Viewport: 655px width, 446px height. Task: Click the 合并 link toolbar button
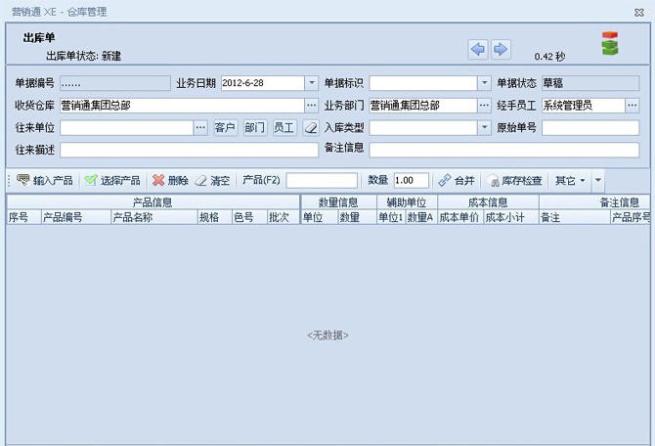(457, 181)
